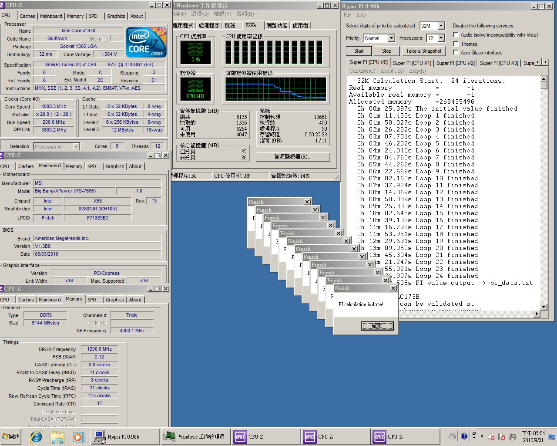The width and height of the screenshot is (557, 446).
Task: Select the second CPU-Z taskbar button
Action: [335, 436]
